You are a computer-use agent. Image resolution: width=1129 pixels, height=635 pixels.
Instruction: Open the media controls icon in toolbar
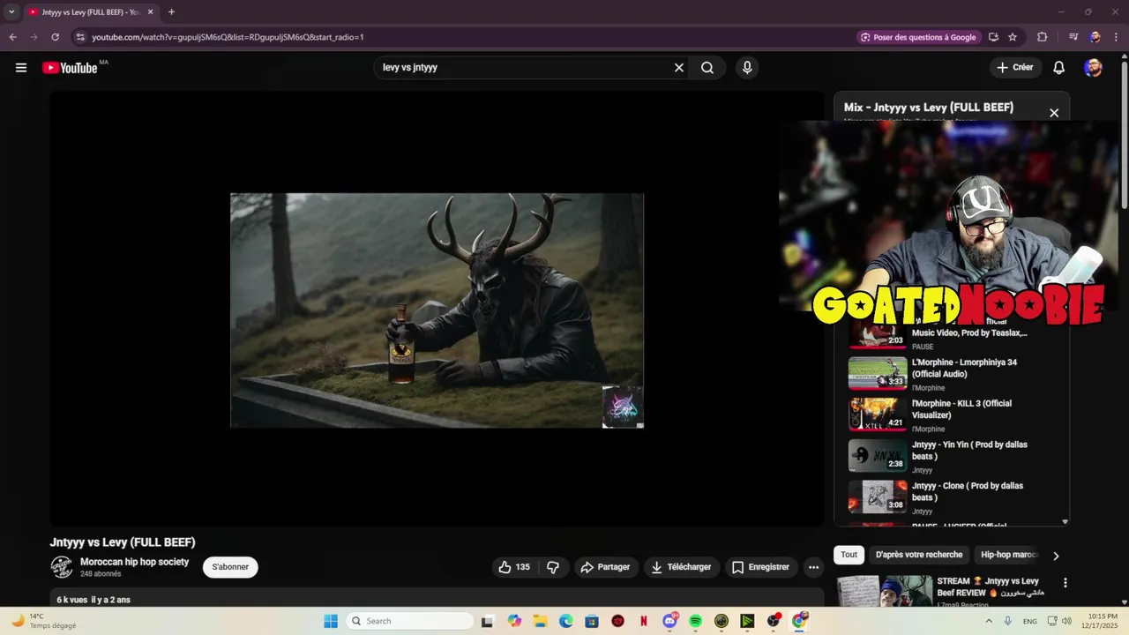(1073, 37)
